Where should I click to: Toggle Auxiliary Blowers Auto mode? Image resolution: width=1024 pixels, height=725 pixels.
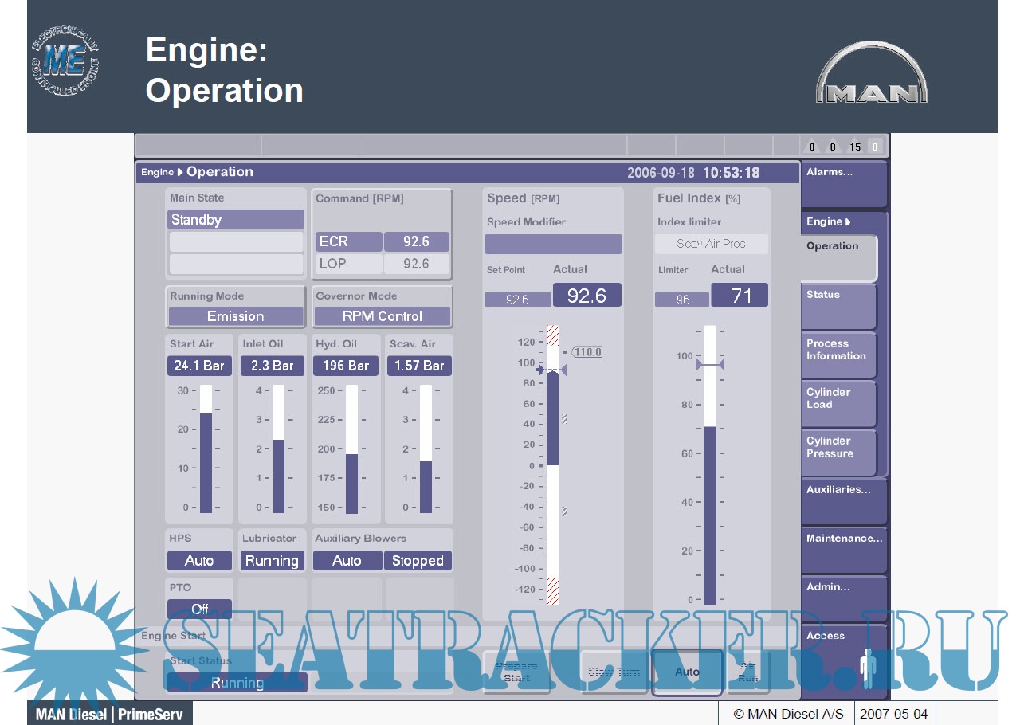point(347,561)
